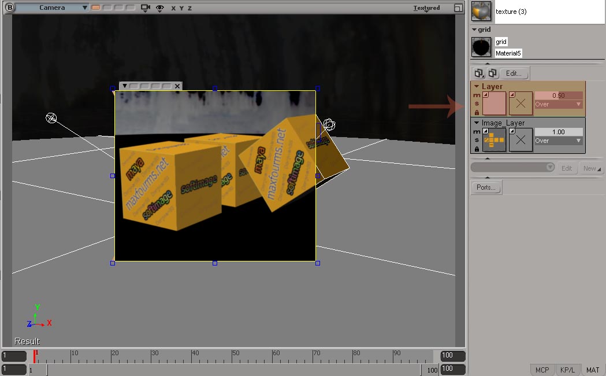
Task: Click the first layer tool icon with arrow
Action: (x=479, y=73)
